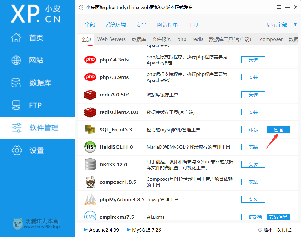Screen dimensions: 301x237
Task: Switch to the 网站程序 tab
Action: tap(167, 25)
